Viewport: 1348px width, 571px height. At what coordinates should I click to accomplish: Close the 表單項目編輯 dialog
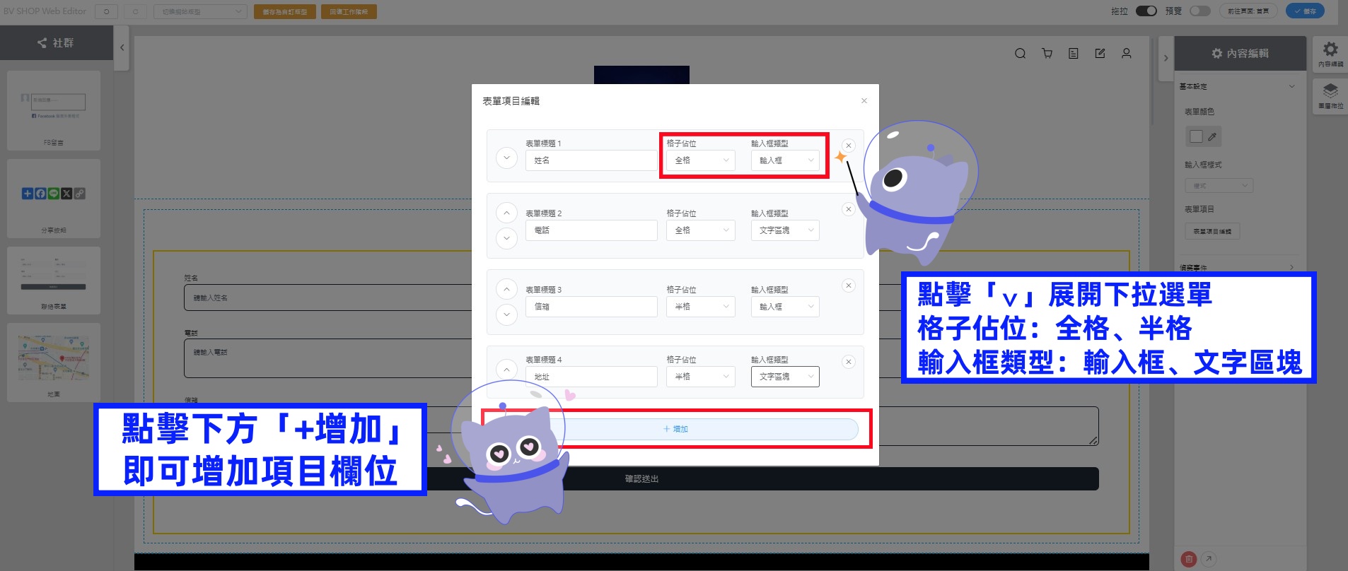click(x=864, y=101)
